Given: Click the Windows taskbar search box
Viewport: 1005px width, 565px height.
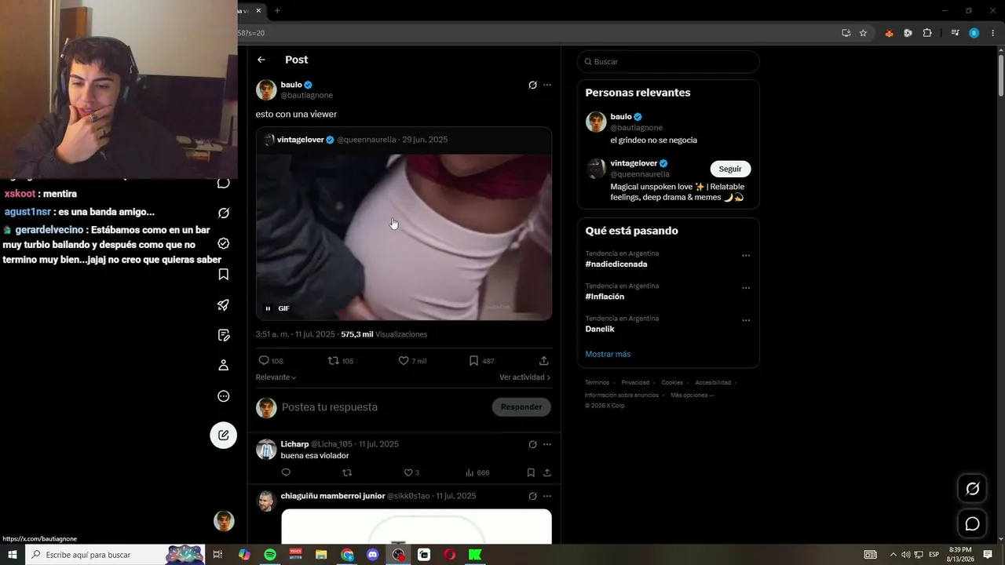Looking at the screenshot, I should [115, 555].
